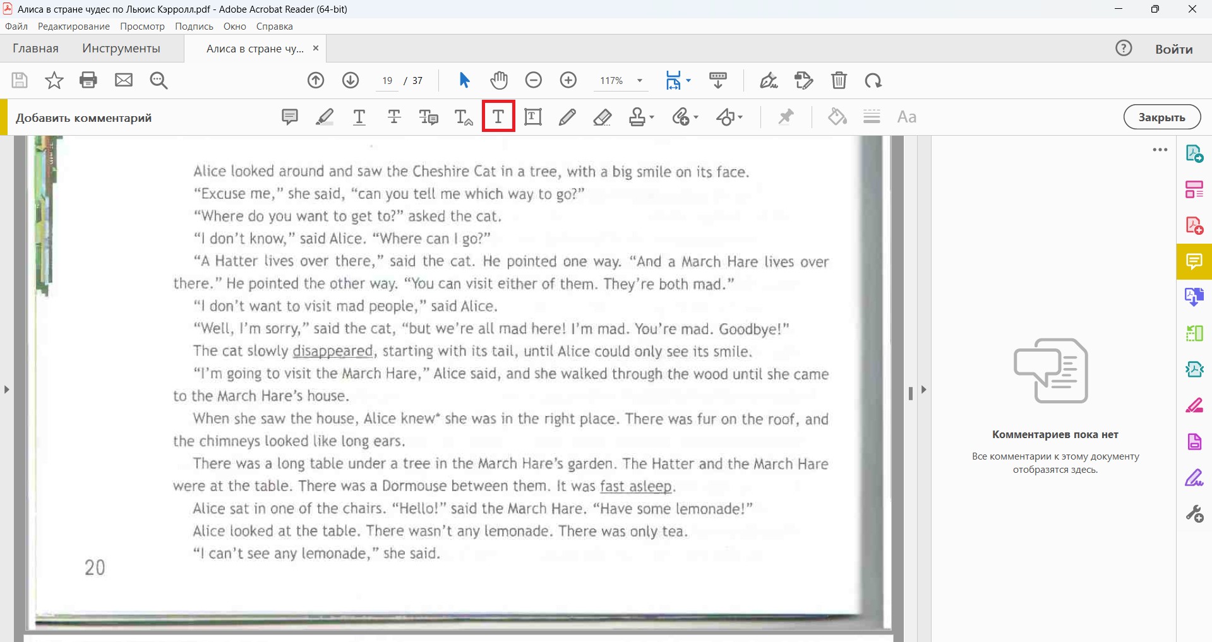1212x642 pixels.
Task: Open the request e-signature sidebar tool
Action: click(1194, 478)
